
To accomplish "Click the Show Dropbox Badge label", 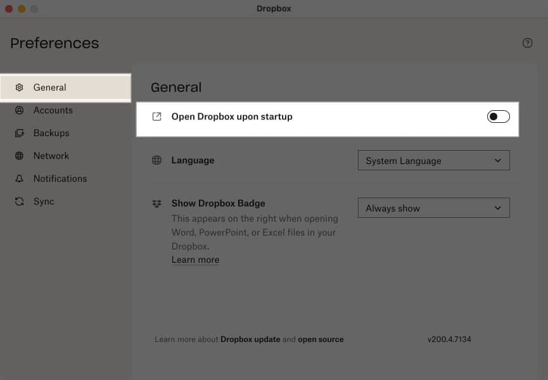I will (218, 203).
